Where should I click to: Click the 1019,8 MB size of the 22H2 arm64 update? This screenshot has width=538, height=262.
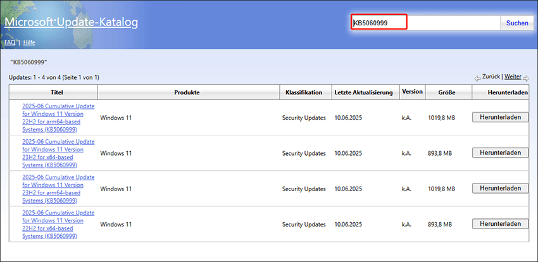pyautogui.click(x=442, y=118)
